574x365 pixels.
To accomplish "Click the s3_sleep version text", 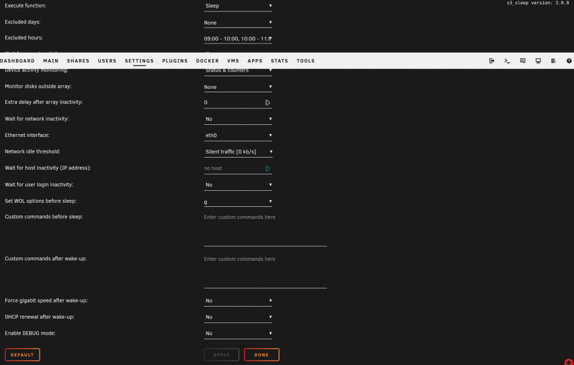I will [x=538, y=3].
